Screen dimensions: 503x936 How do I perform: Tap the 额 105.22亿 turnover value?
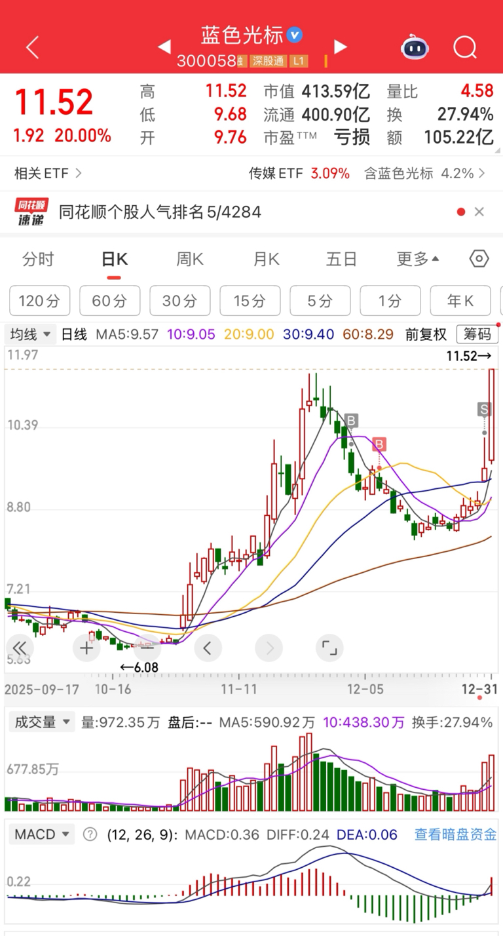point(440,136)
